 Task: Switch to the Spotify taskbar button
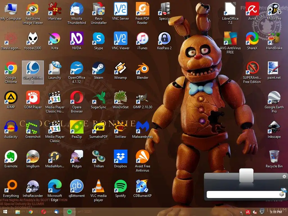[69, 212]
